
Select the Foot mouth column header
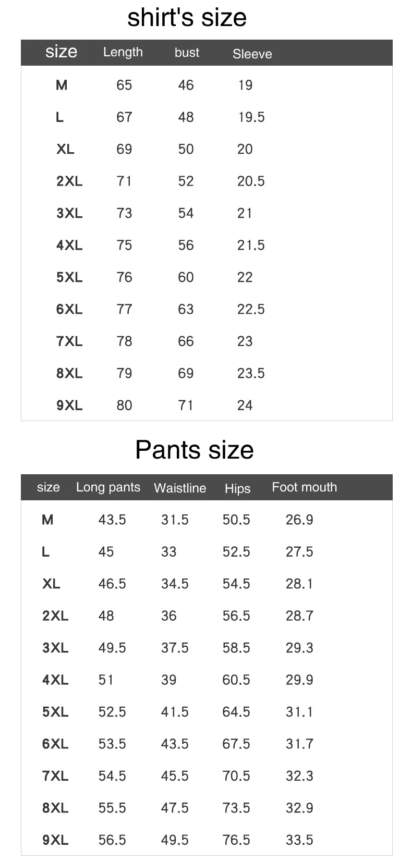point(304,487)
